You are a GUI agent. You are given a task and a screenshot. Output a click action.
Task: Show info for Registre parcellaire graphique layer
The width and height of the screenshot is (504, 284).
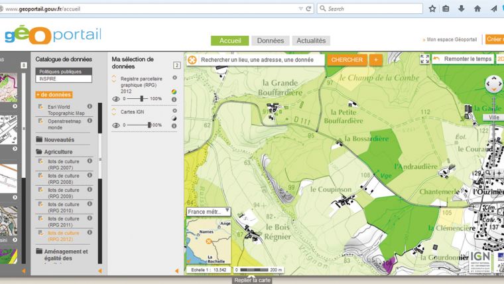coord(174,100)
